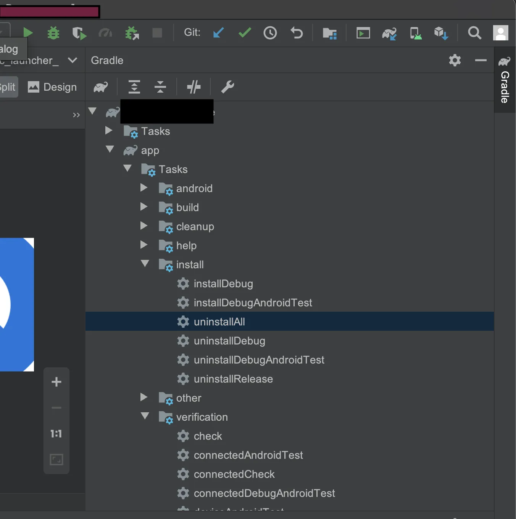Expand the android tasks folder

point(144,188)
